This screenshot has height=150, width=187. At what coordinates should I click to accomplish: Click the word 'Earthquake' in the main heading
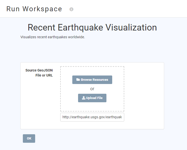click(81, 27)
